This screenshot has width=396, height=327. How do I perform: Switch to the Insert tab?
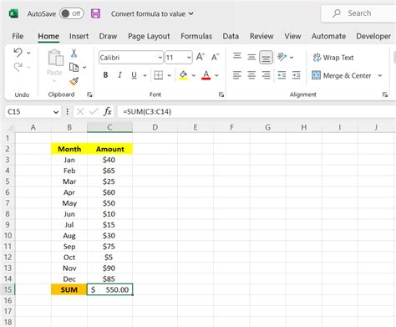coord(79,36)
